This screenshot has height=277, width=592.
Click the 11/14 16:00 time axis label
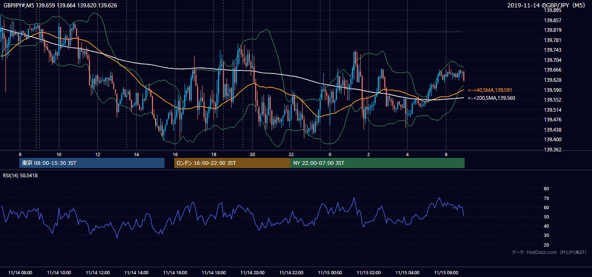[175, 273]
